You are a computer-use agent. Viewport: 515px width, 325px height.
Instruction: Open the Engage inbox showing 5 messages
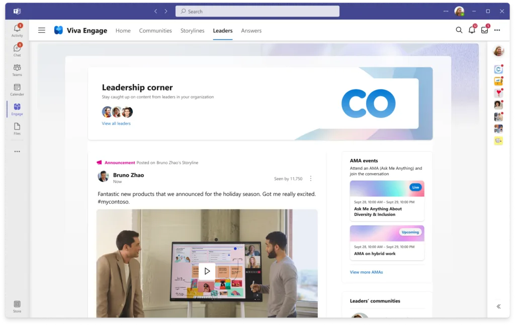tap(484, 30)
